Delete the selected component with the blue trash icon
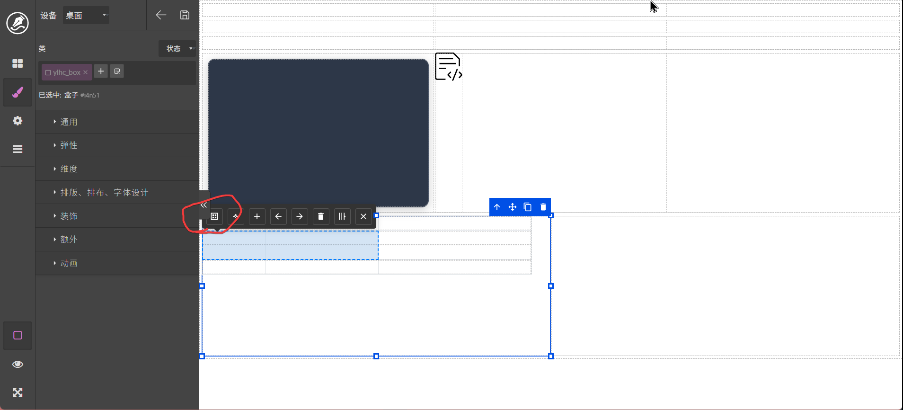903x410 pixels. [543, 207]
